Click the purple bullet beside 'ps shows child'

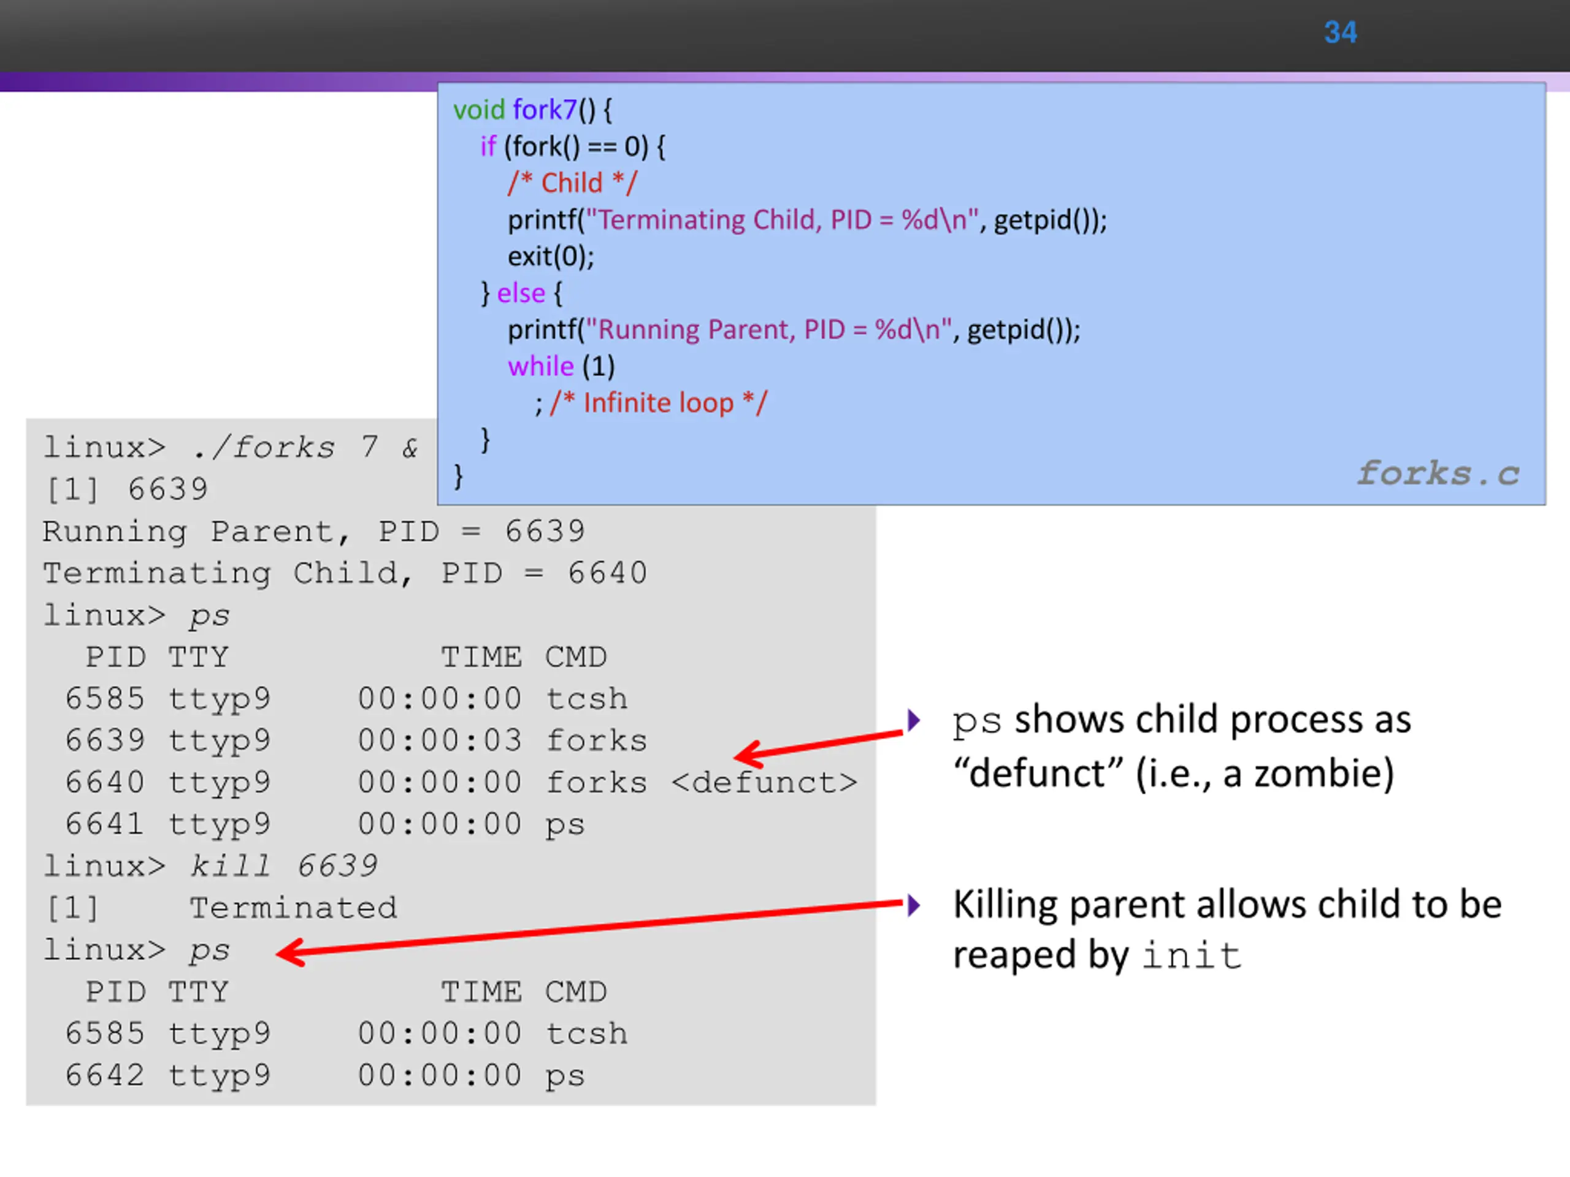(914, 720)
